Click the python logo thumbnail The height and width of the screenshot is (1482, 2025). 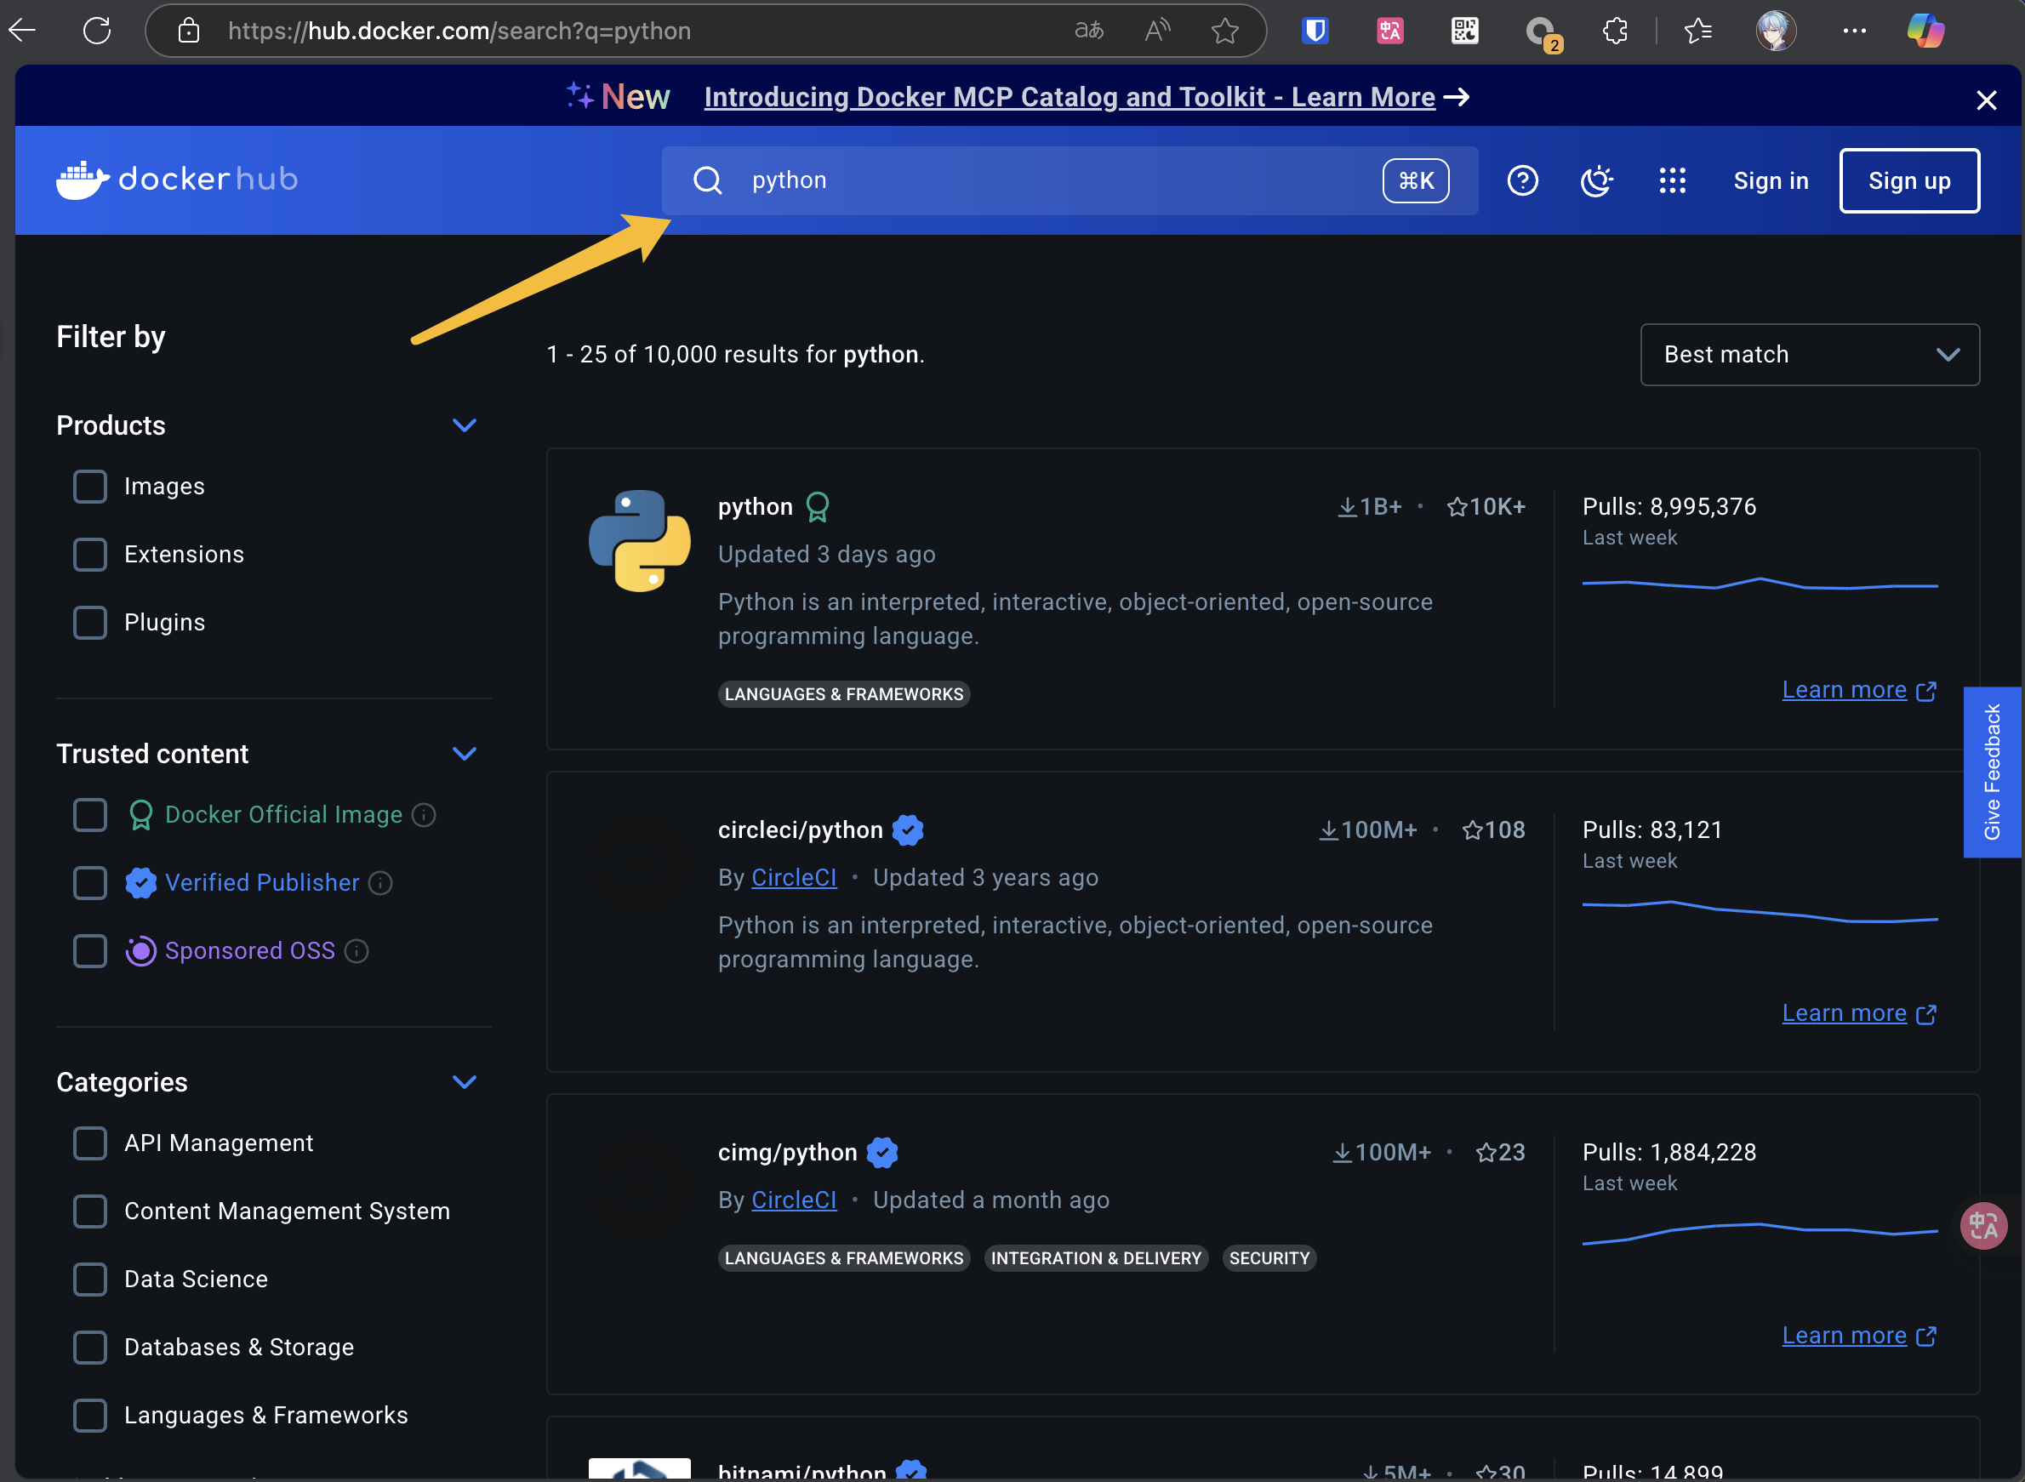(640, 540)
